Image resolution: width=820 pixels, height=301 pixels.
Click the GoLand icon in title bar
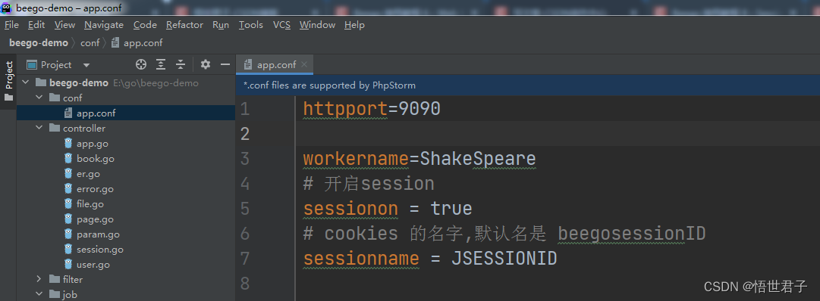7,8
